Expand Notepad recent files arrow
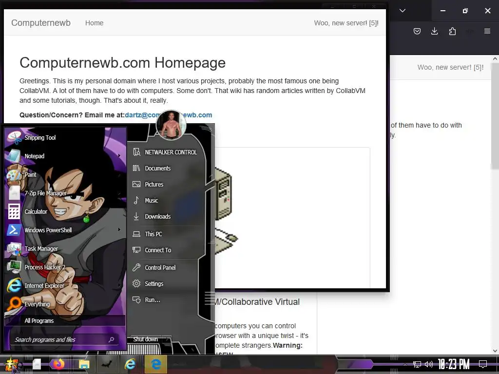The height and width of the screenshot is (374, 499). tap(119, 156)
